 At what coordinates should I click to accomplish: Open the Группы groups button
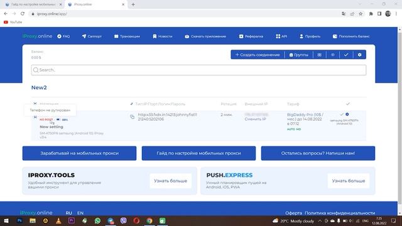[299, 55]
